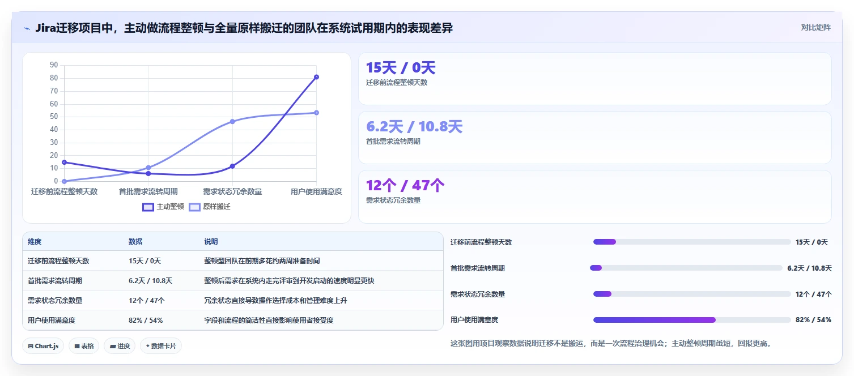Select the 需求状态冗余数量 table row label
Viewport: 854px width, 376px height.
point(55,301)
